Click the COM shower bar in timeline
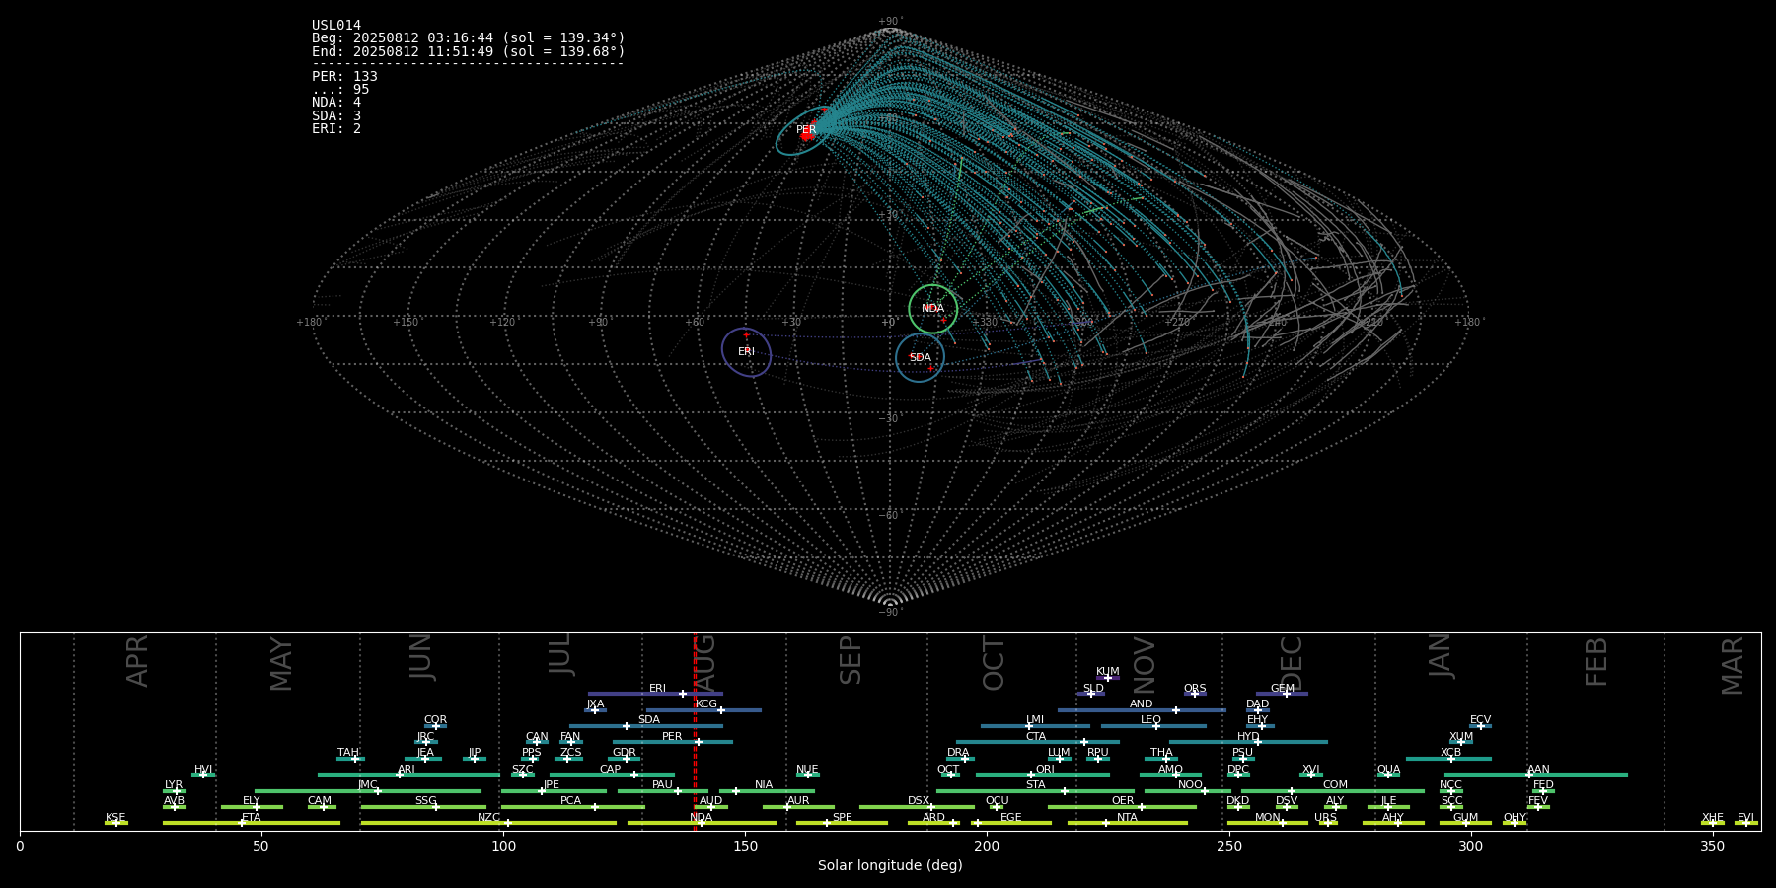The height and width of the screenshot is (888, 1776). click(1335, 791)
